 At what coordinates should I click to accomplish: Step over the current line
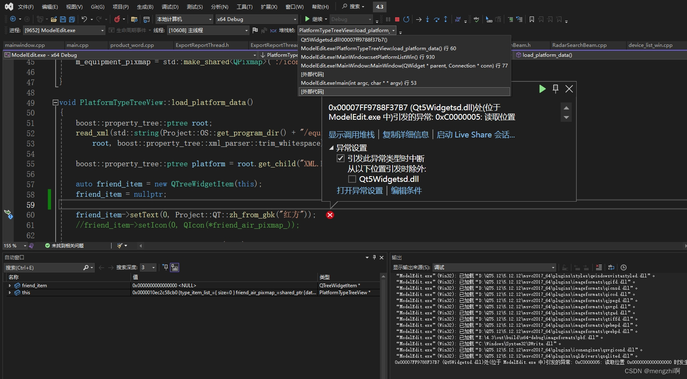coord(436,19)
